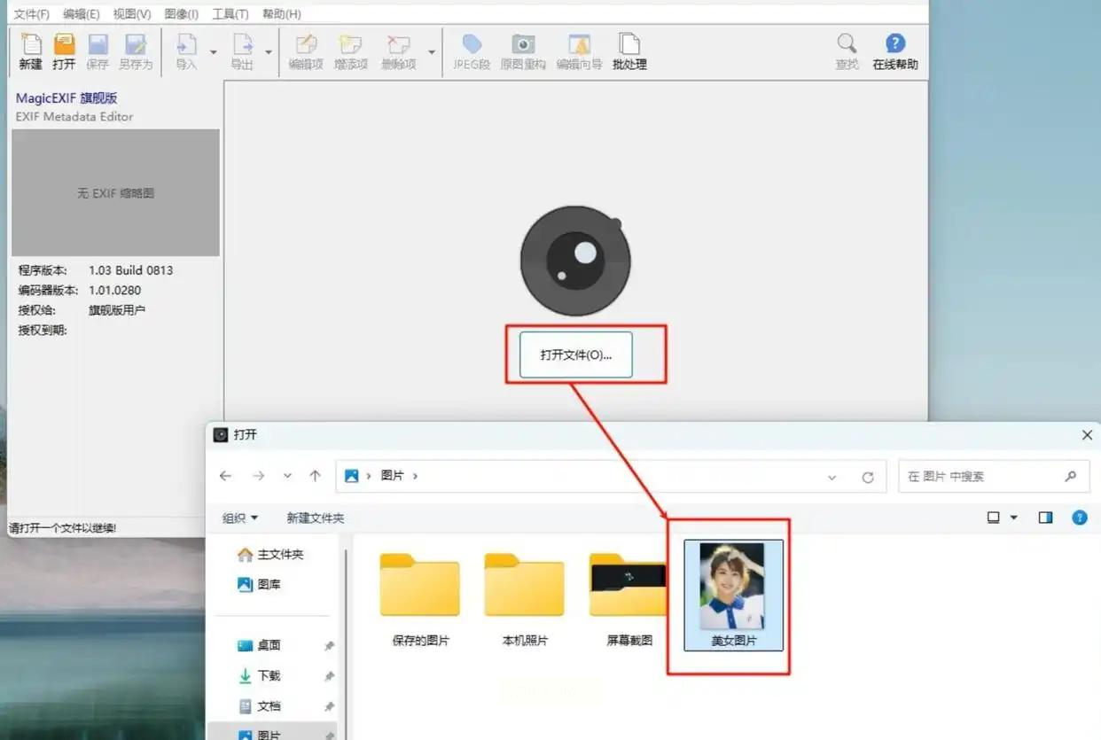The width and height of the screenshot is (1101, 740).
Task: Open the 文件(F) menu
Action: point(31,14)
